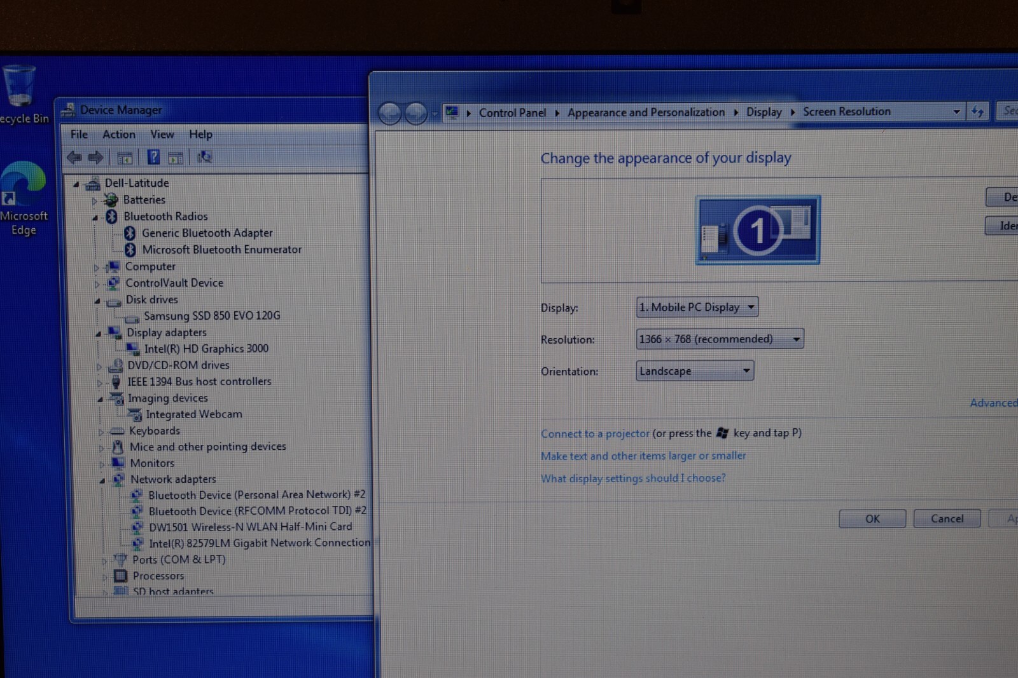Open the Display dropdown (Mobile PC Display)

coord(697,307)
